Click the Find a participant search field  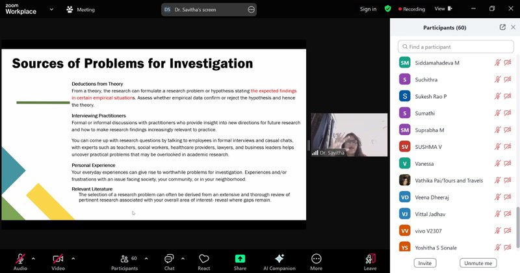click(454, 47)
